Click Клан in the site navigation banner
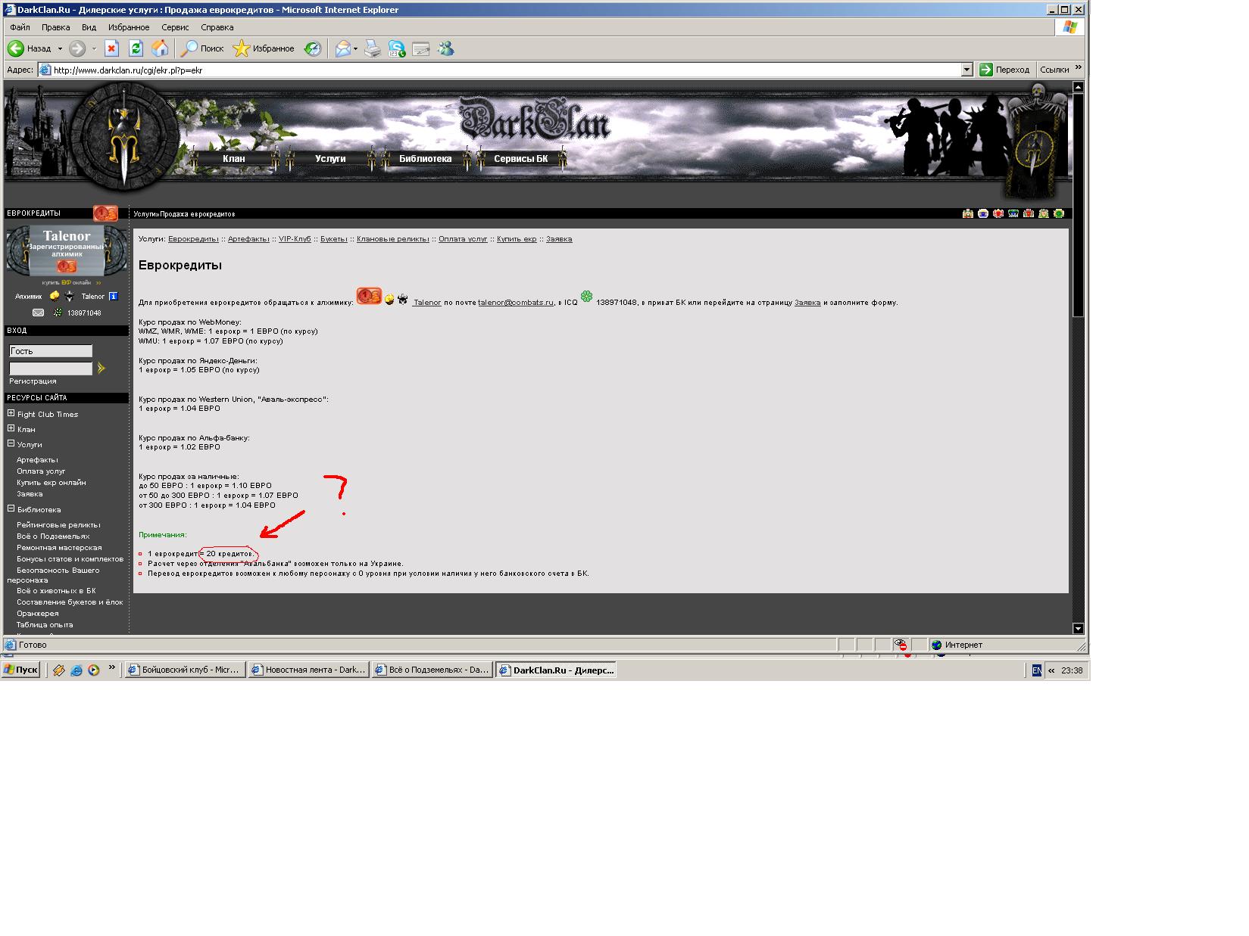Image resolution: width=1249 pixels, height=936 pixels. click(x=233, y=159)
